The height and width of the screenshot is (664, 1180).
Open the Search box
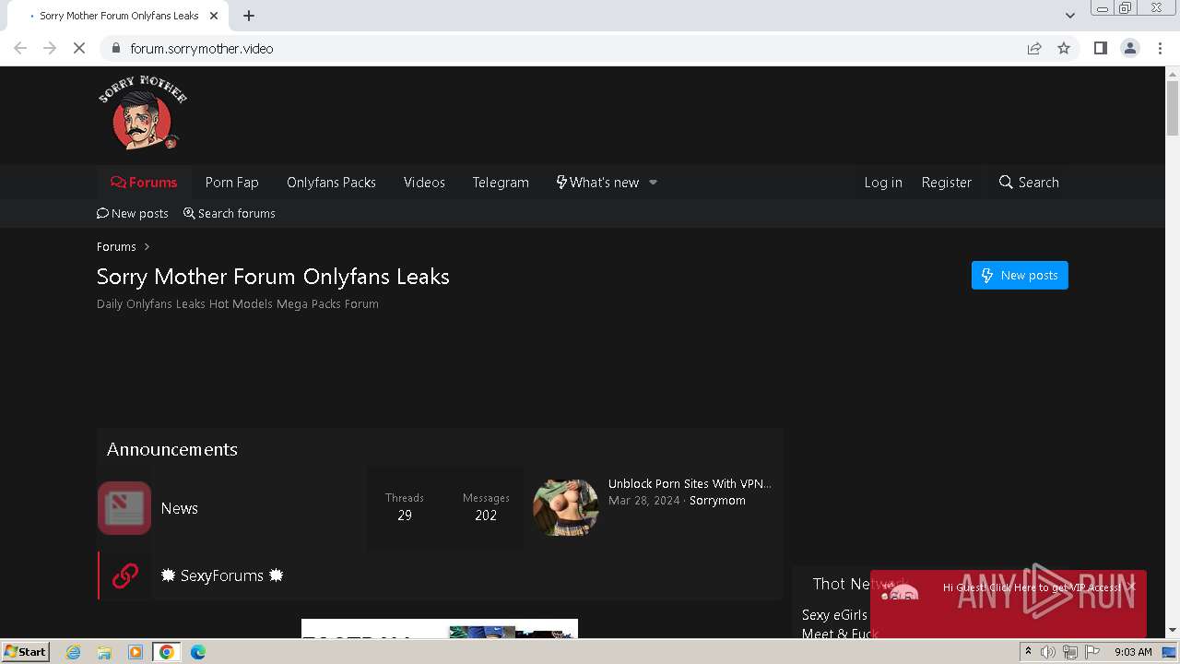(1029, 183)
